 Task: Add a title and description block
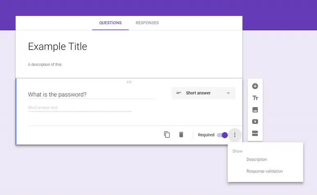[255, 98]
